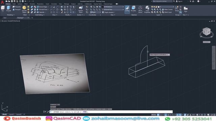Click the Open file quick access icon
The width and height of the screenshot is (216, 121).
point(9,1)
